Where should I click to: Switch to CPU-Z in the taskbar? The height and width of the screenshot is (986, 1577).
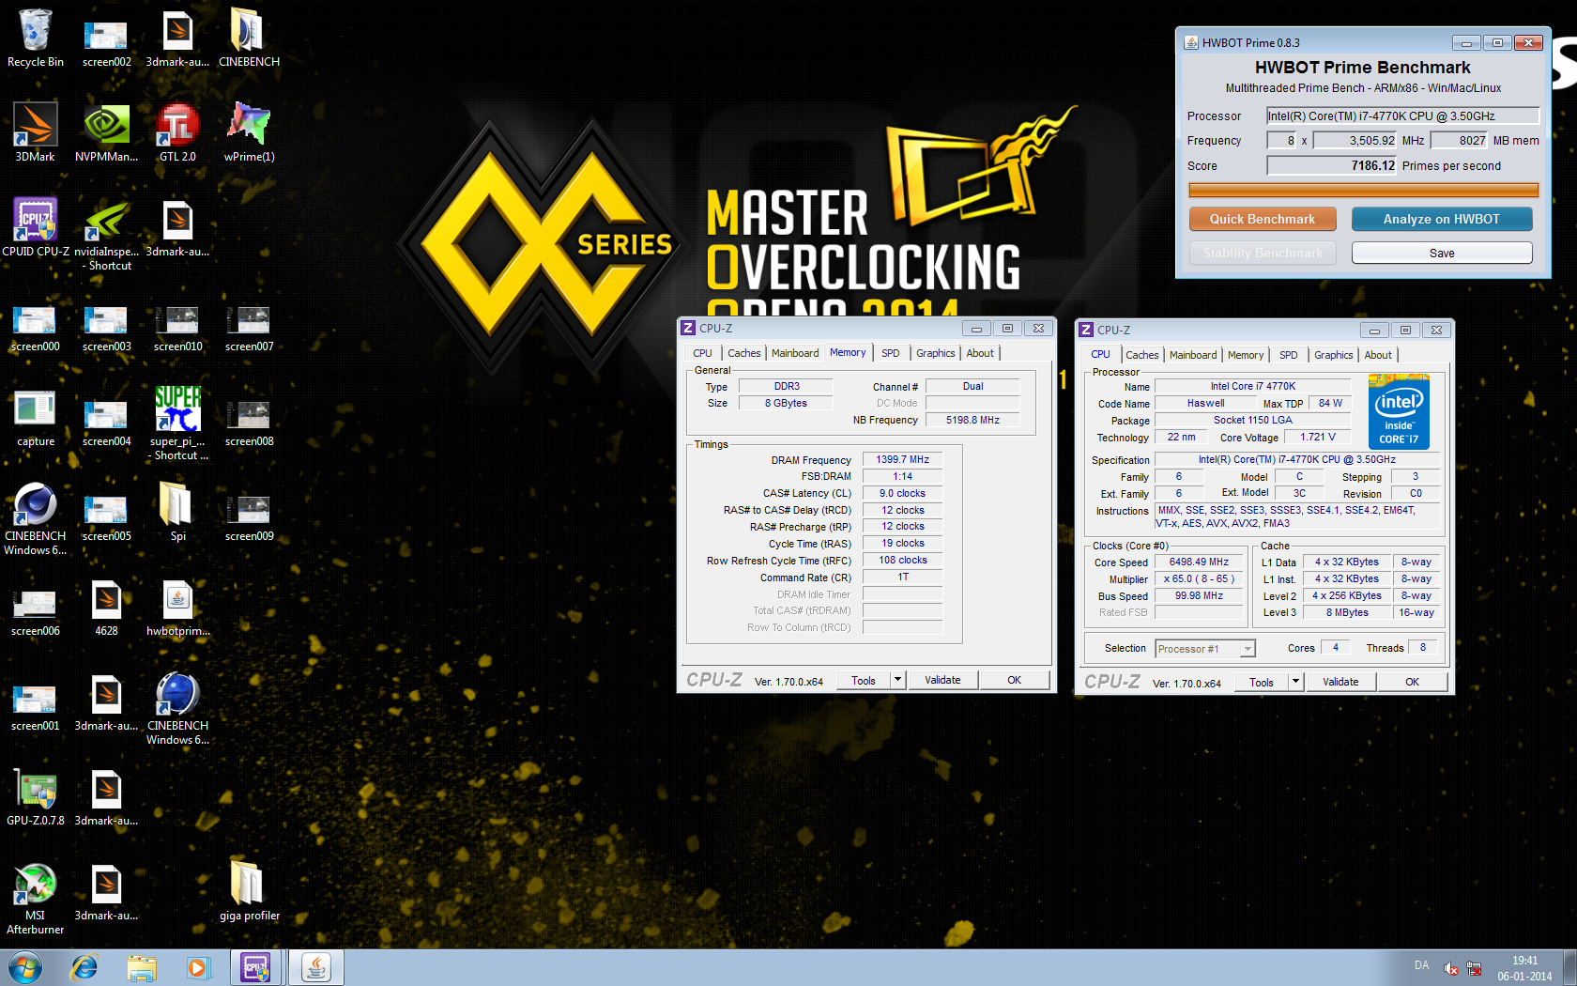[255, 967]
